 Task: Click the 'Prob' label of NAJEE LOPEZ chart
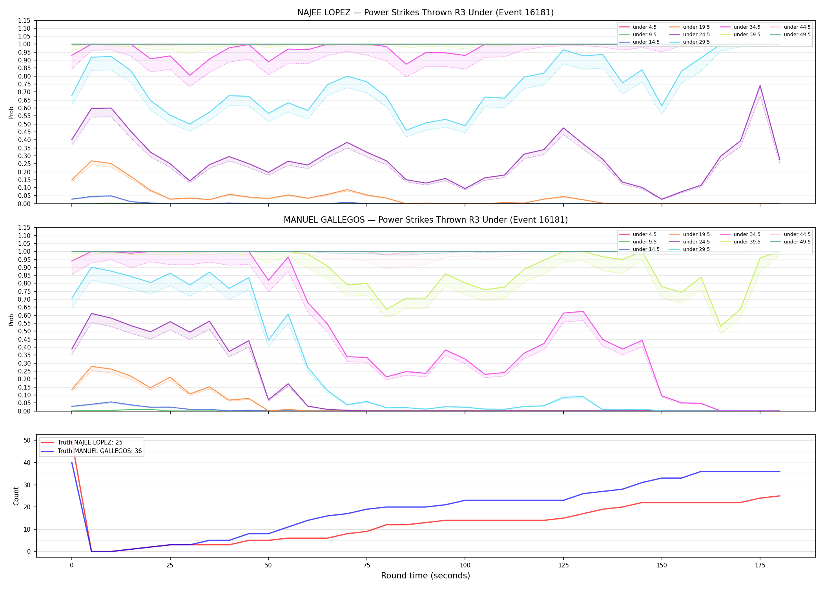(x=11, y=112)
